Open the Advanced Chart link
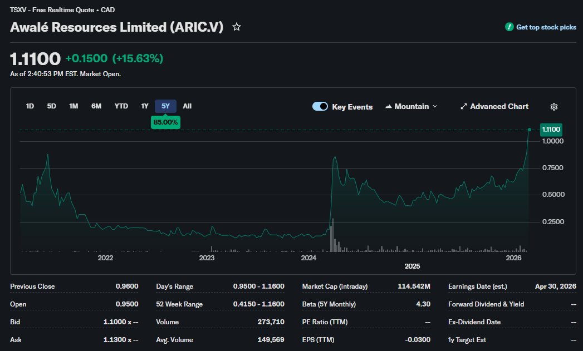 [x=494, y=107]
